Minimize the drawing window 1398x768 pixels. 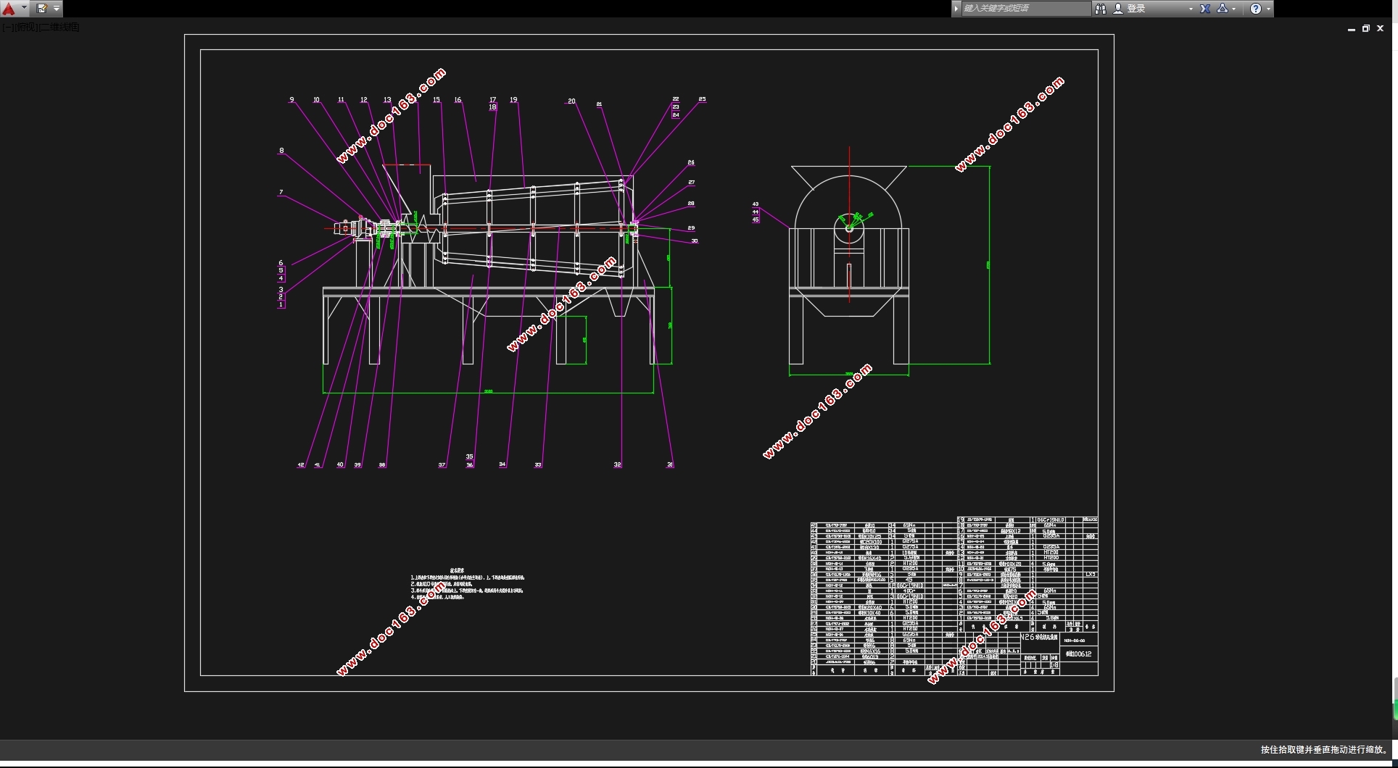1352,29
